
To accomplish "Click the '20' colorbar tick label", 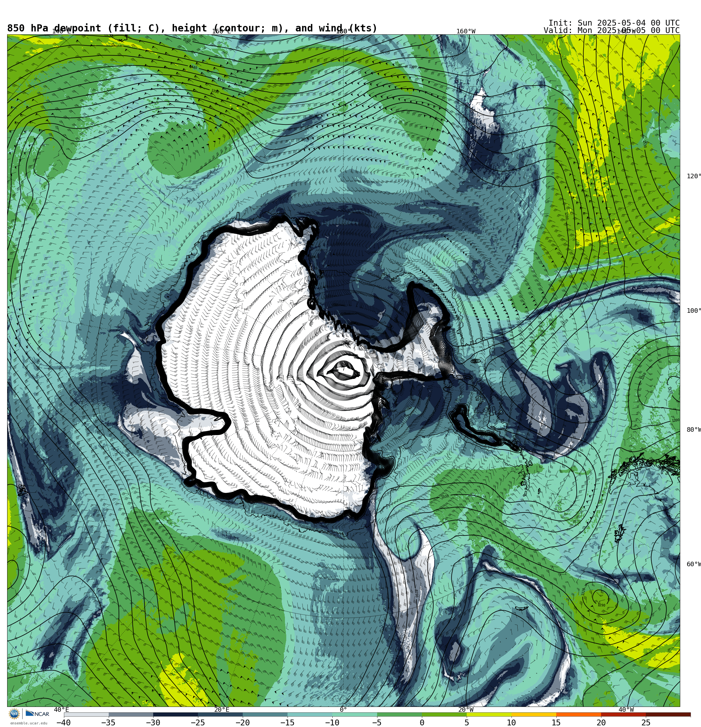I will tap(601, 722).
